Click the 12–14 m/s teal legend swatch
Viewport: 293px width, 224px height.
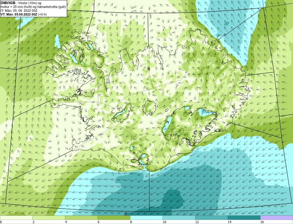211,218
